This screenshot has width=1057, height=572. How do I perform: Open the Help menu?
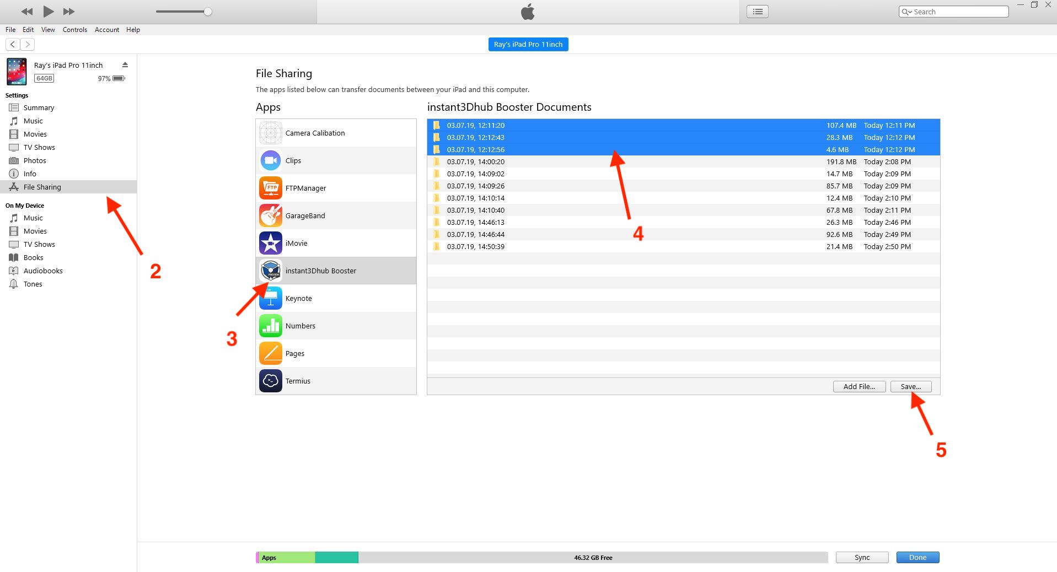click(x=133, y=30)
